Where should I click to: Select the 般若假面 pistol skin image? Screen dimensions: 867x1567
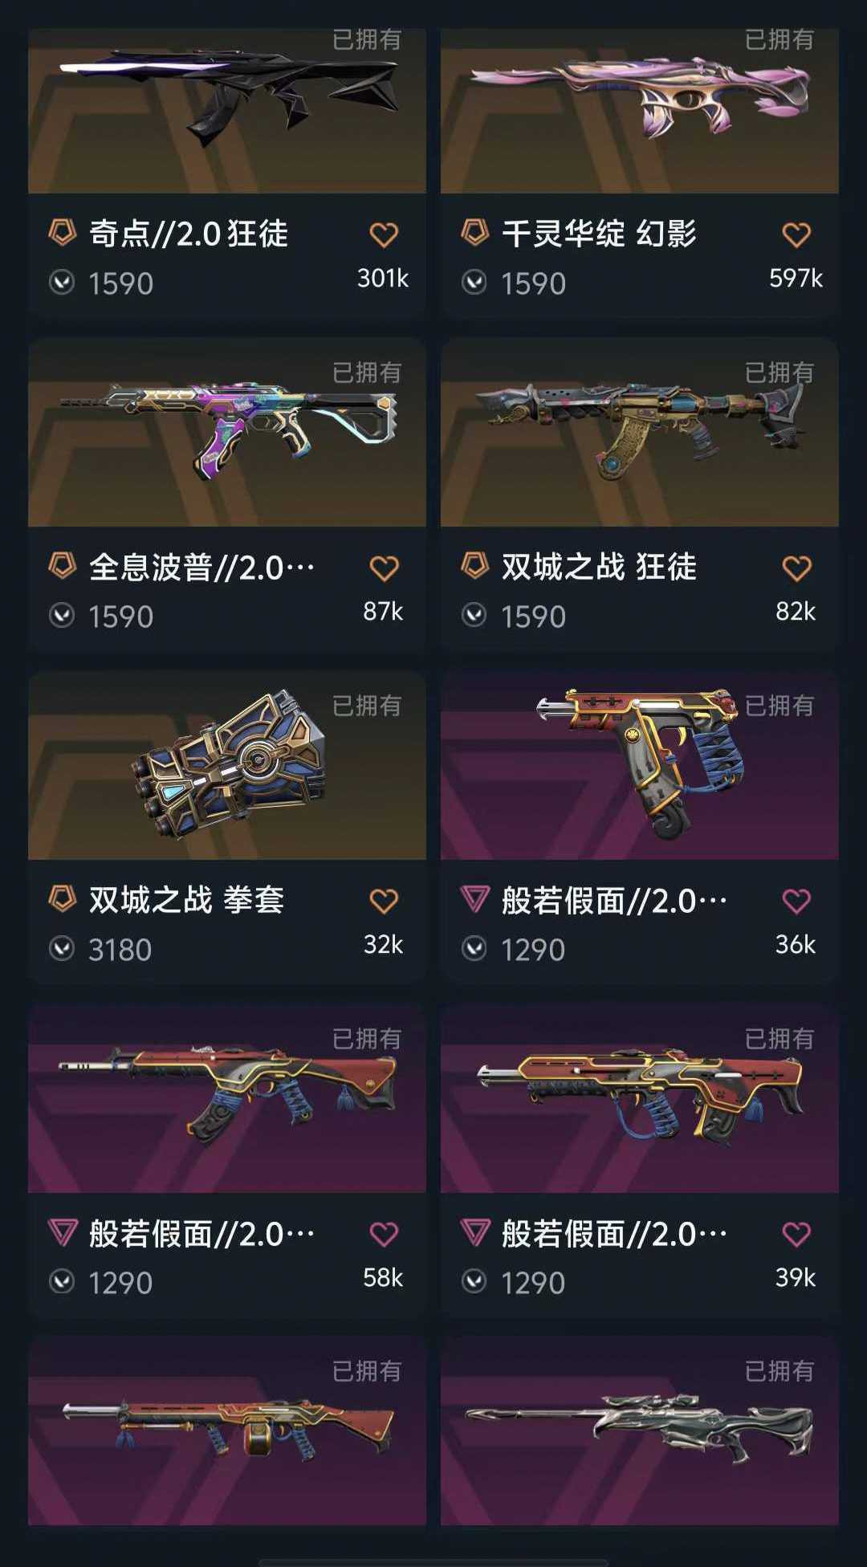click(x=640, y=765)
